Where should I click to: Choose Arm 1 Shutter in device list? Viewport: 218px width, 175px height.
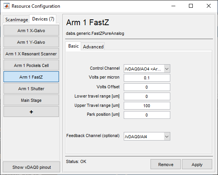click(x=31, y=89)
